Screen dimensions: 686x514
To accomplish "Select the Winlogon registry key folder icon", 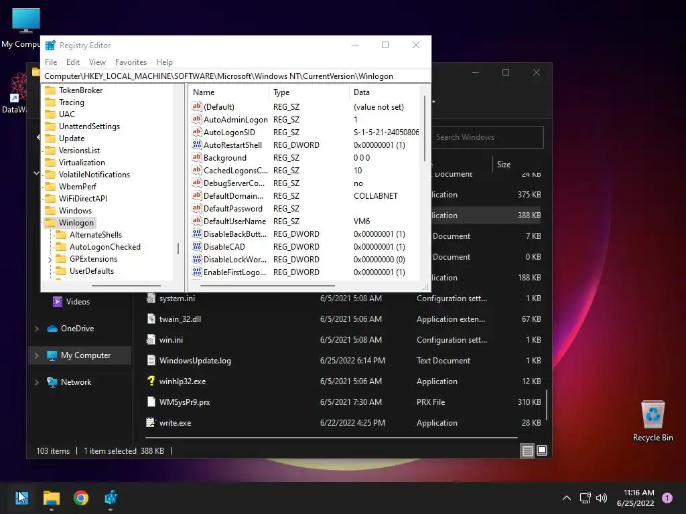I will tap(51, 222).
